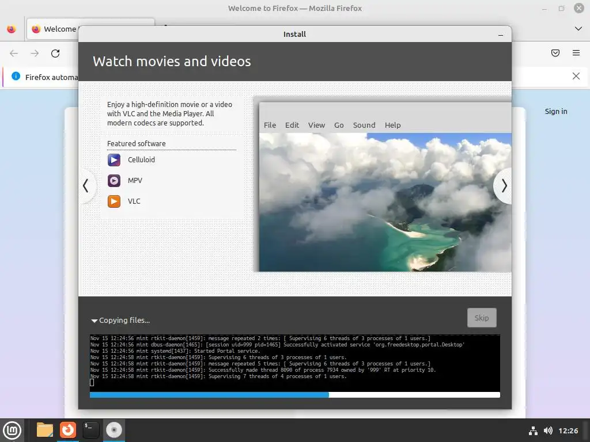Viewport: 590px width, 442px height.
Task: Click the VLC orange icon
Action: 114,201
